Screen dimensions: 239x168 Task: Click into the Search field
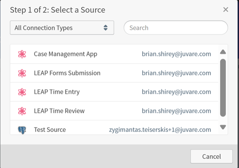[x=176, y=28]
